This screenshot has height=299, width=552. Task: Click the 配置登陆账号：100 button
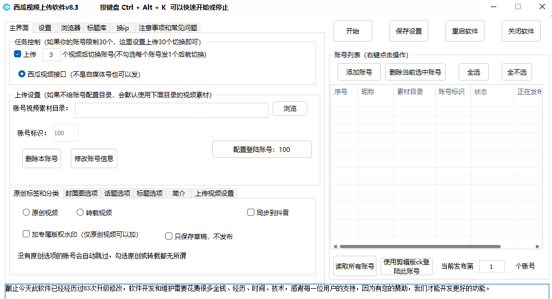coord(262,149)
